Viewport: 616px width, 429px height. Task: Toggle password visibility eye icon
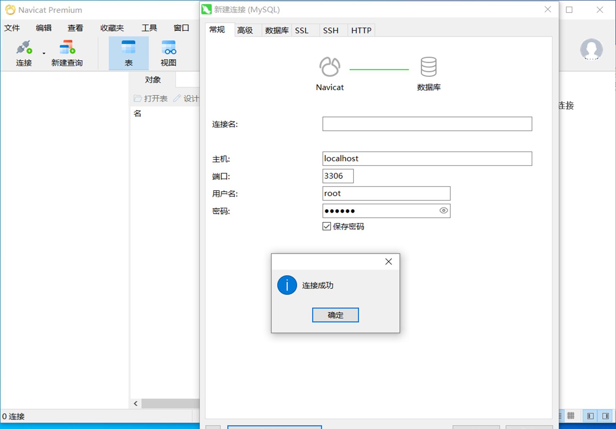click(444, 211)
